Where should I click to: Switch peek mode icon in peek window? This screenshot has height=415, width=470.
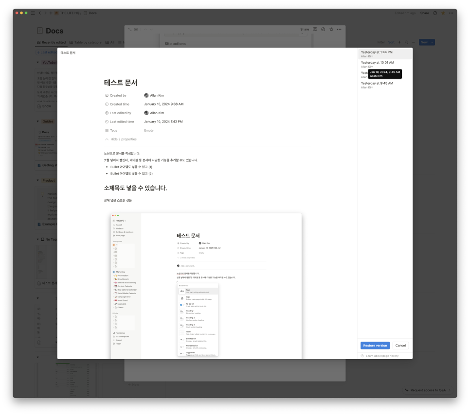136,29
